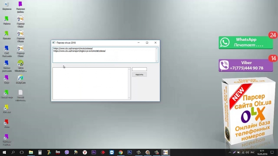Select the ManyCam desktop icon

(21, 79)
